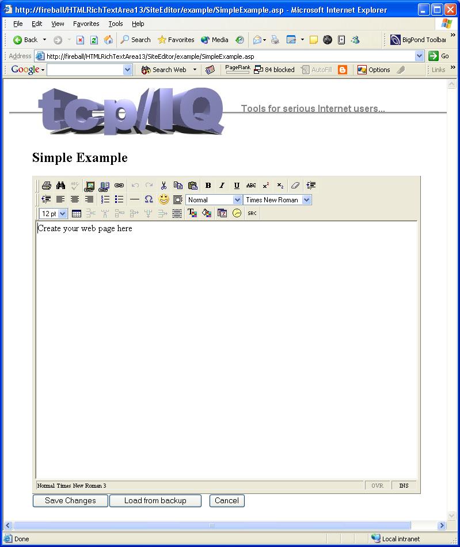The width and height of the screenshot is (460, 547).
Task: Insert a horizontal rule line
Action: pos(134,199)
